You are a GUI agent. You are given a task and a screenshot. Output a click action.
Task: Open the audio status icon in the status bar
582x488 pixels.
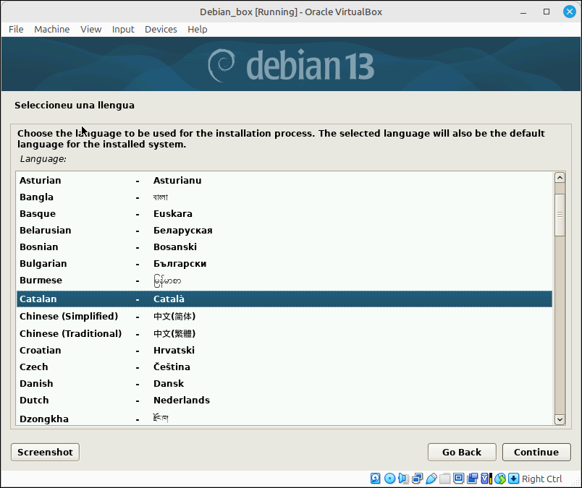[403, 479]
